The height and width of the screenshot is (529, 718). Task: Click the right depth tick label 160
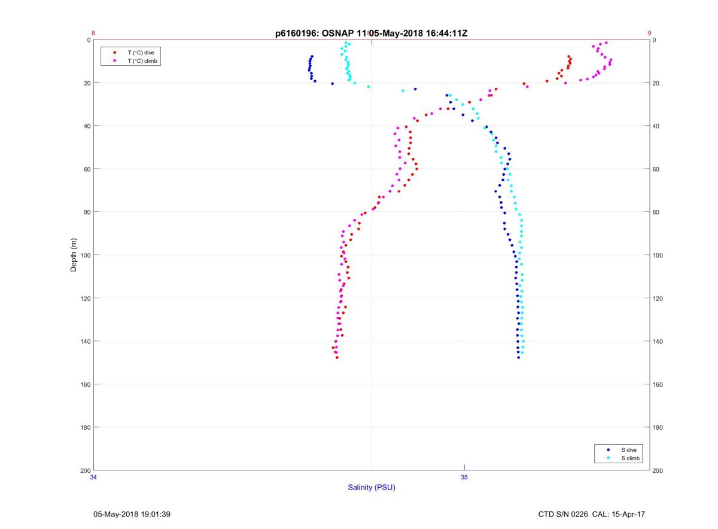point(658,384)
